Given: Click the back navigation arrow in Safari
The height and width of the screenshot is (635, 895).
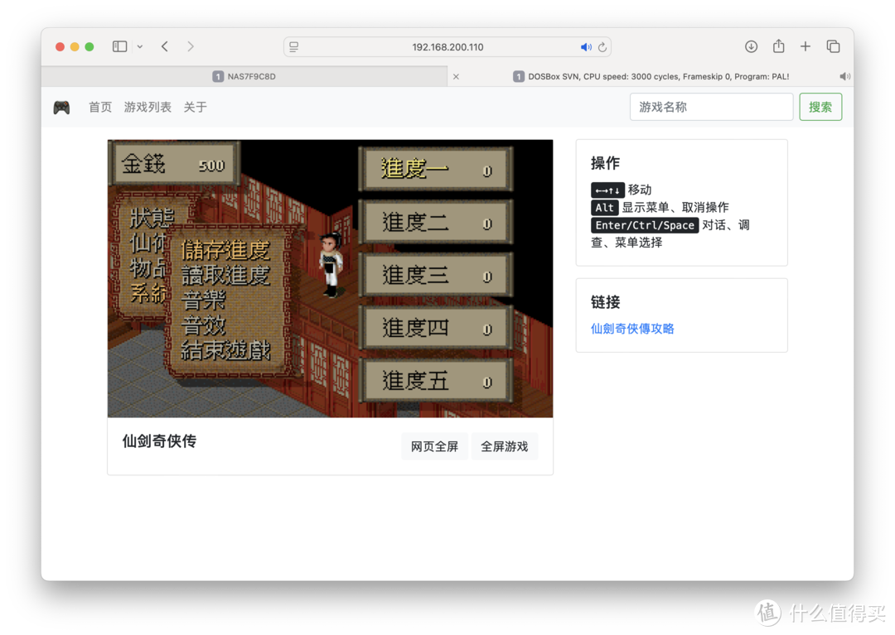Looking at the screenshot, I should click(162, 46).
